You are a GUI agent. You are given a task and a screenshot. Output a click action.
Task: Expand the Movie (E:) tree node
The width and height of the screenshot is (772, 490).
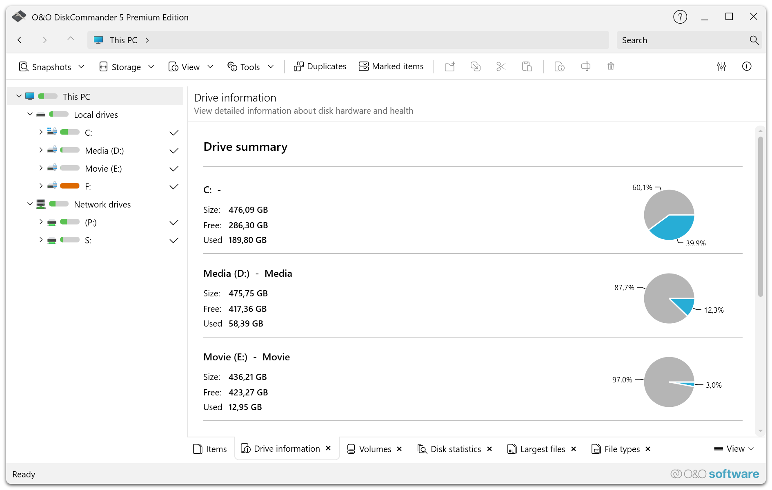(41, 168)
